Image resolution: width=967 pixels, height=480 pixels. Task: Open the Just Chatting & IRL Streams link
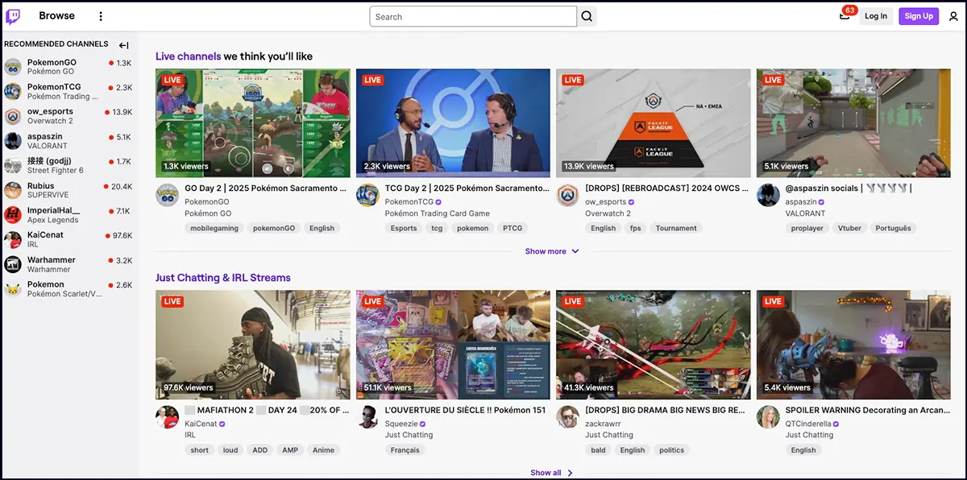[x=223, y=278]
